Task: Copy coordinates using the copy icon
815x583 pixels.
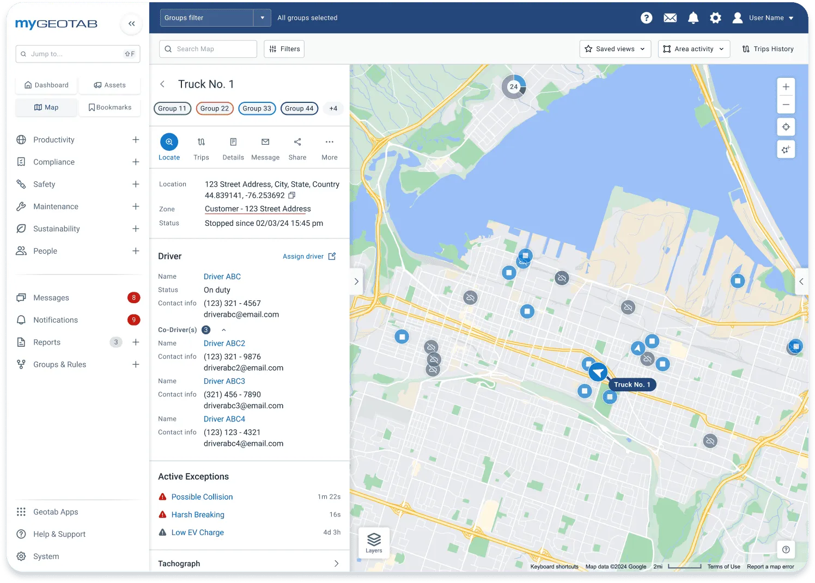Action: [x=291, y=195]
